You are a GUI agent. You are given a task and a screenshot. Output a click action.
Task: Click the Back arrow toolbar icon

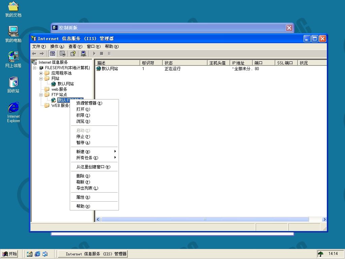point(34,54)
